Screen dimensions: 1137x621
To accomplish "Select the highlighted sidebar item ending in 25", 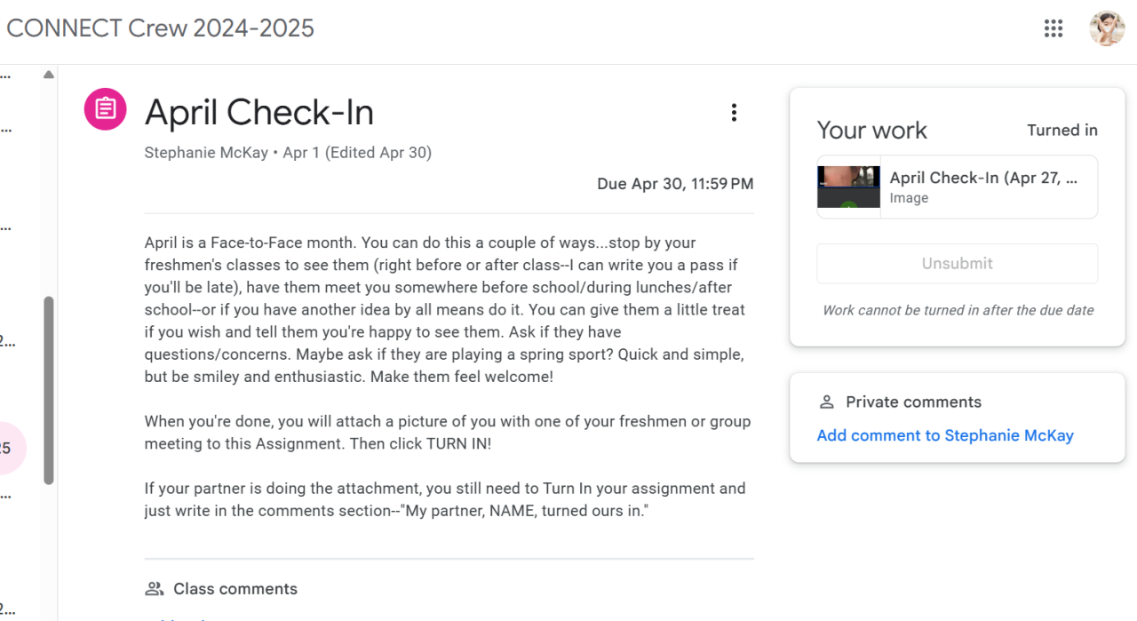I will click(9, 449).
